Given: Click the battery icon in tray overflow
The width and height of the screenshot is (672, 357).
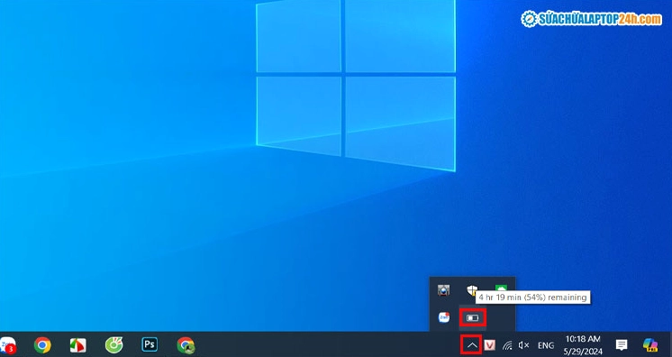Looking at the screenshot, I should pyautogui.click(x=472, y=318).
